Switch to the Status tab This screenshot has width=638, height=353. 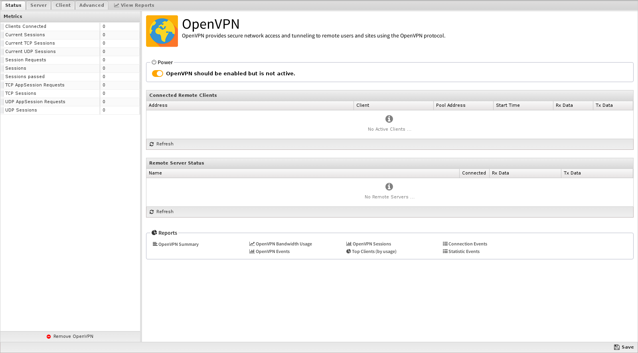(x=13, y=5)
